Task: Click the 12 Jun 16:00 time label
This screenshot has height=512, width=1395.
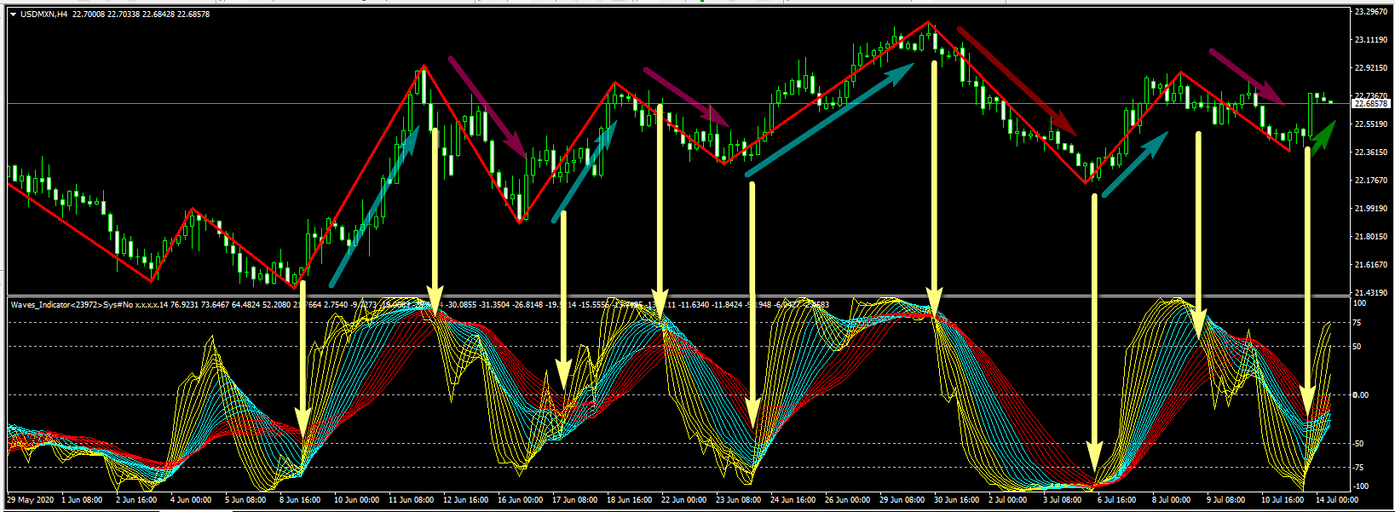Action: [465, 500]
